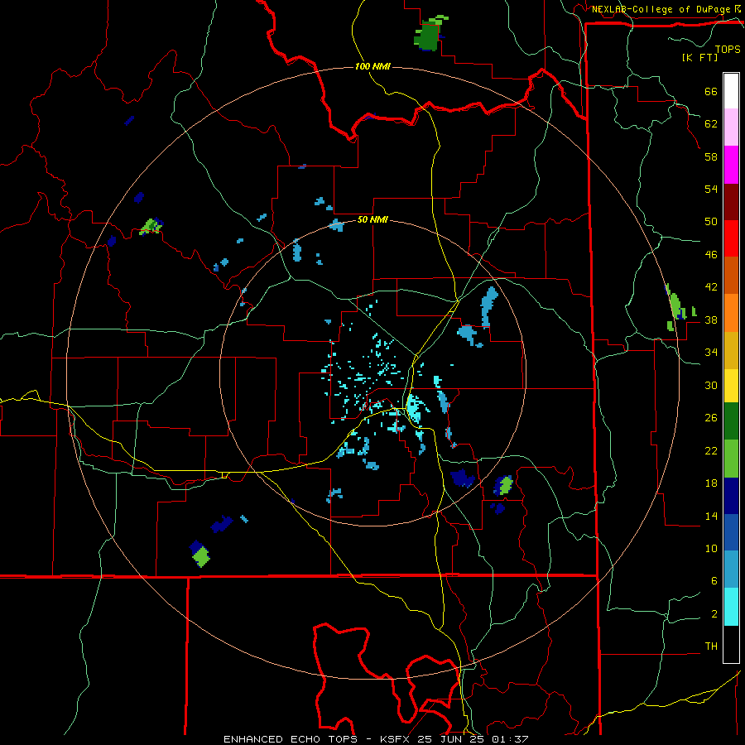Click the ENHANCED ECHO TOPS KSFX caption
The image size is (745, 745).
click(376, 739)
